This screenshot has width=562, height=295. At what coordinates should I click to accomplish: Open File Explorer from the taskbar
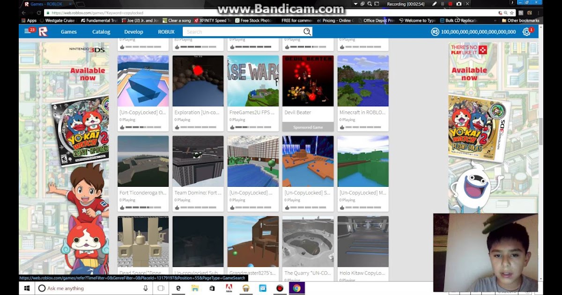point(195,288)
